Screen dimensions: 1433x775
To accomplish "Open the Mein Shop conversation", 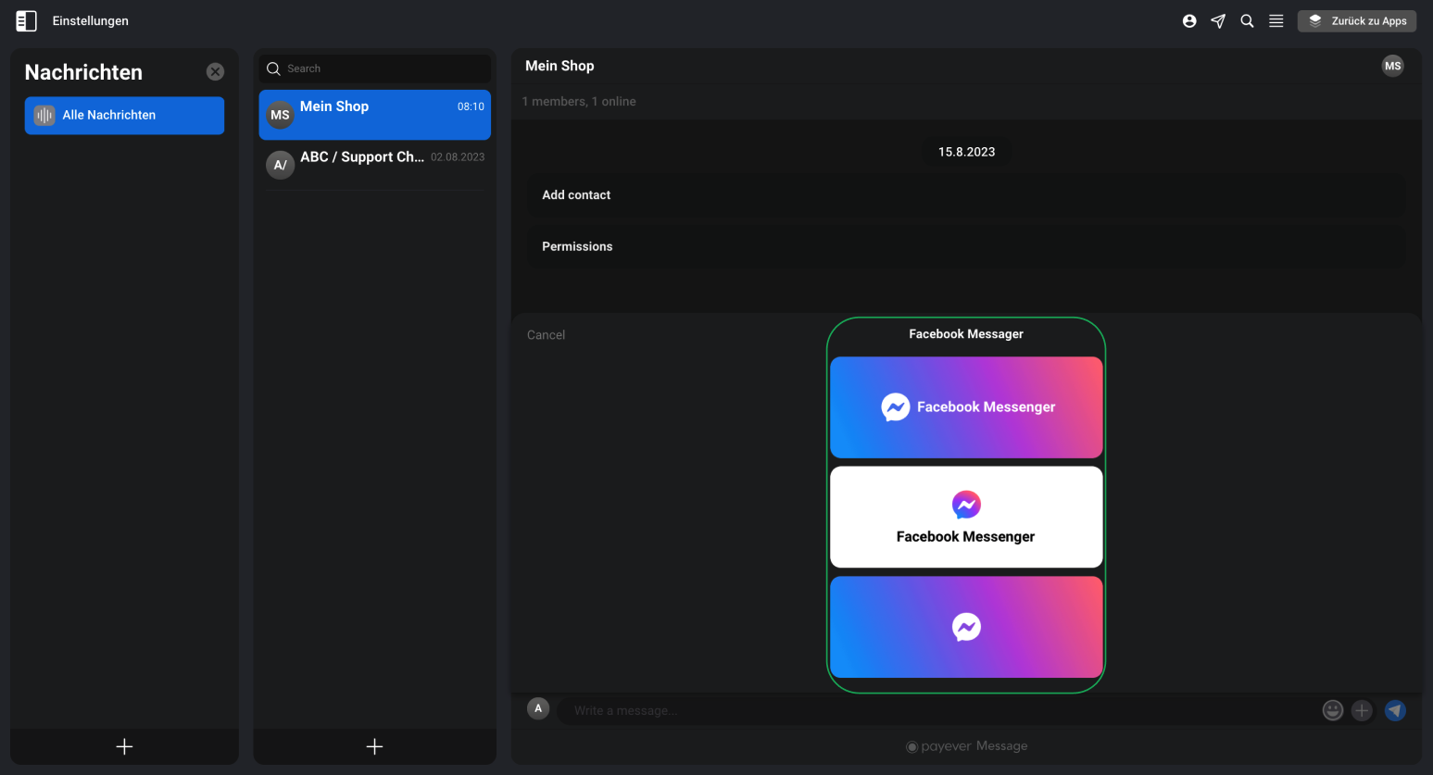I will tap(374, 115).
